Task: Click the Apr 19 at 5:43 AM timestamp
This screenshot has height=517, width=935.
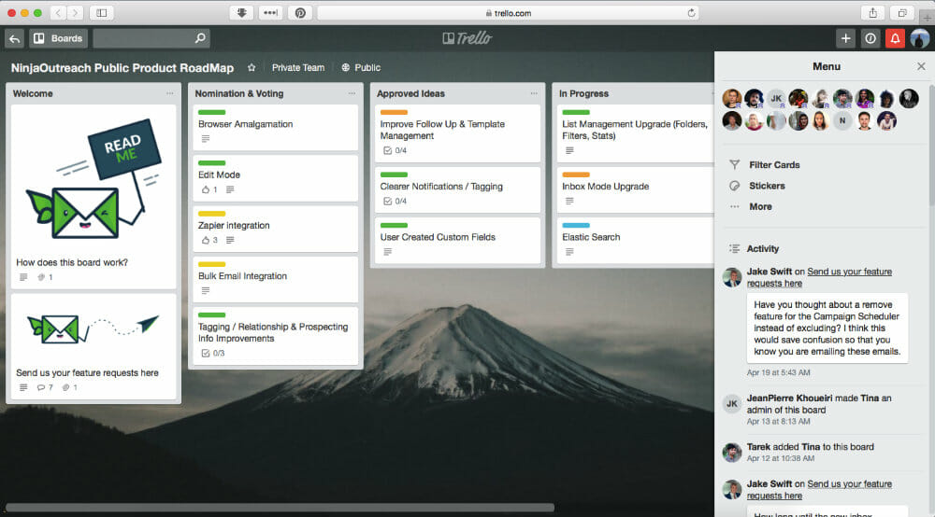Action: [x=778, y=372]
